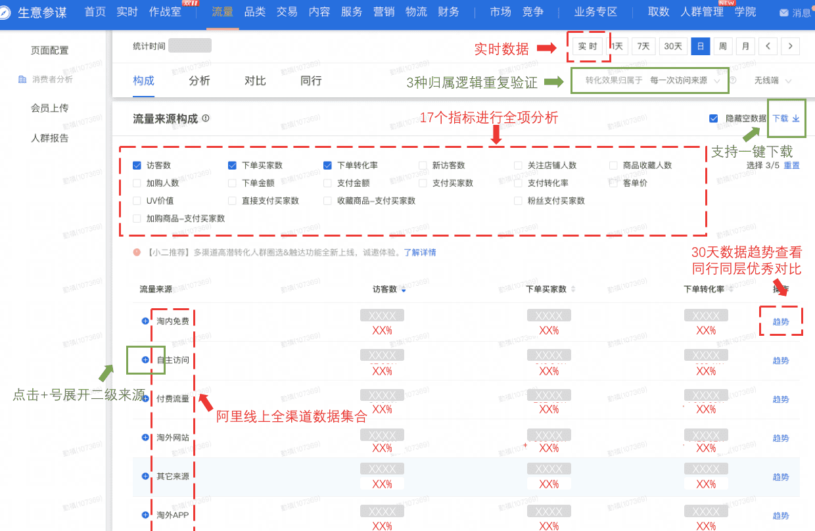Switch to the 分析 tab

[x=199, y=81]
